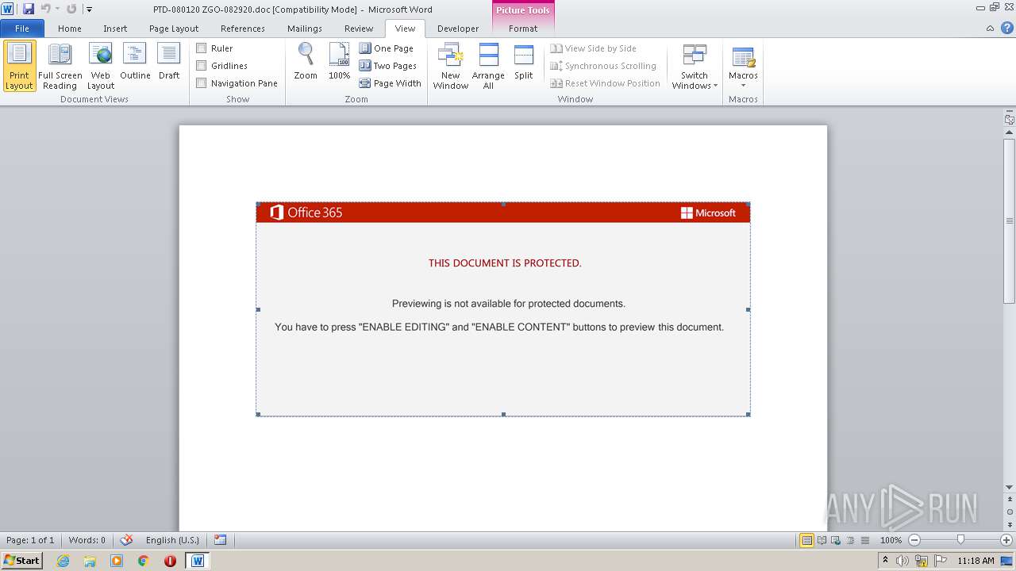Click the Word application icon in title bar
The width and height of the screenshot is (1016, 571).
8,9
